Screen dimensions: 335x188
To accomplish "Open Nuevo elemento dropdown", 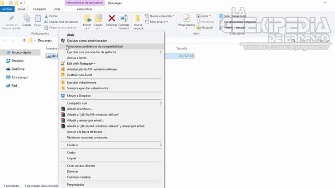I will coord(159,16).
